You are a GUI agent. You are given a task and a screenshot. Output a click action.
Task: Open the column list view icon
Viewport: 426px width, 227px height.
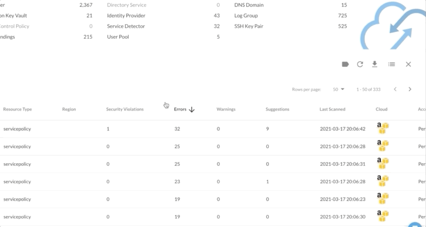tap(391, 64)
